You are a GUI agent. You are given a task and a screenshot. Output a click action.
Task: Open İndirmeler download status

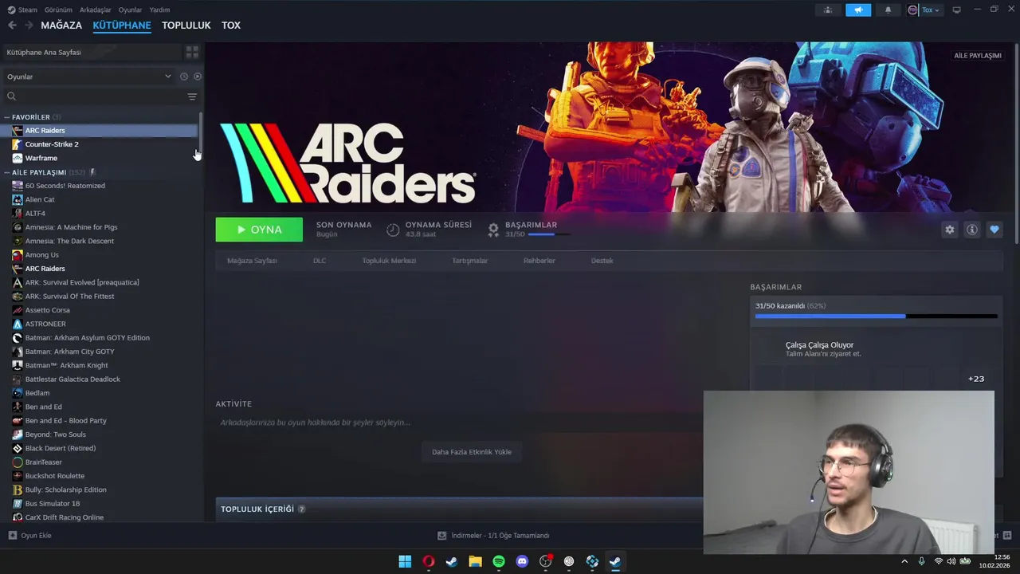(493, 536)
